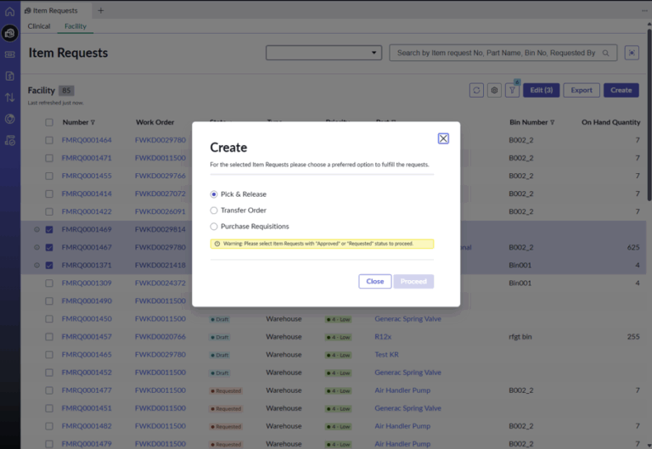
Task: Click the Close button in the dialog
Action: coord(375,281)
